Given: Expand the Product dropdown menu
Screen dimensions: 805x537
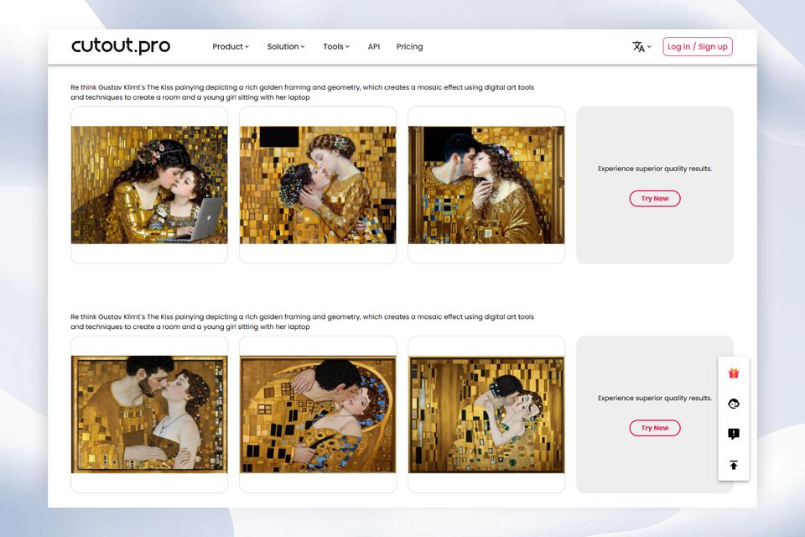Looking at the screenshot, I should [231, 47].
